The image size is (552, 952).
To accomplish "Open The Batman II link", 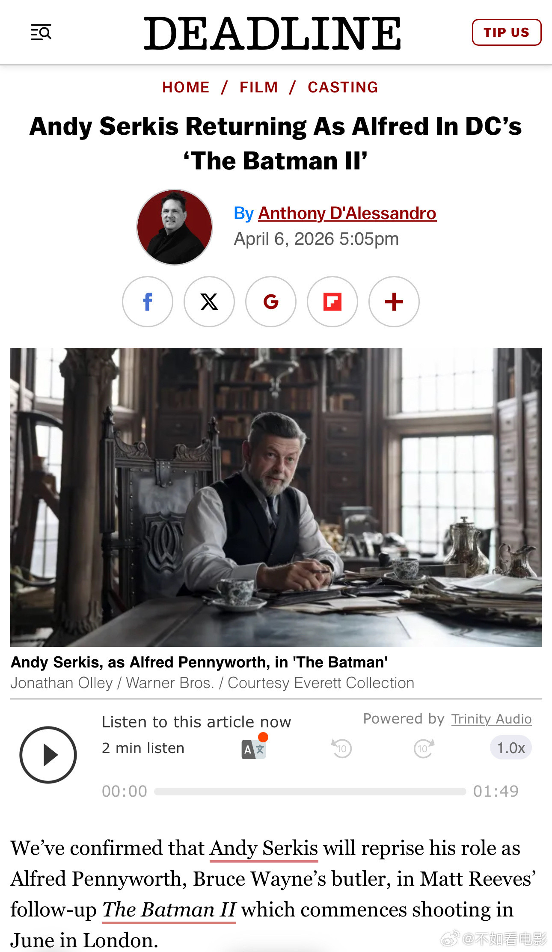I will click(169, 910).
